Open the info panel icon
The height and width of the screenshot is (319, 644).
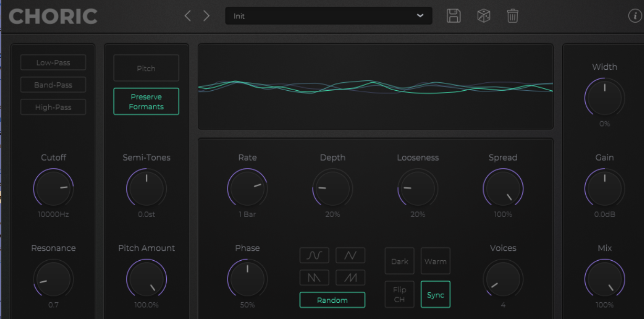coord(635,16)
